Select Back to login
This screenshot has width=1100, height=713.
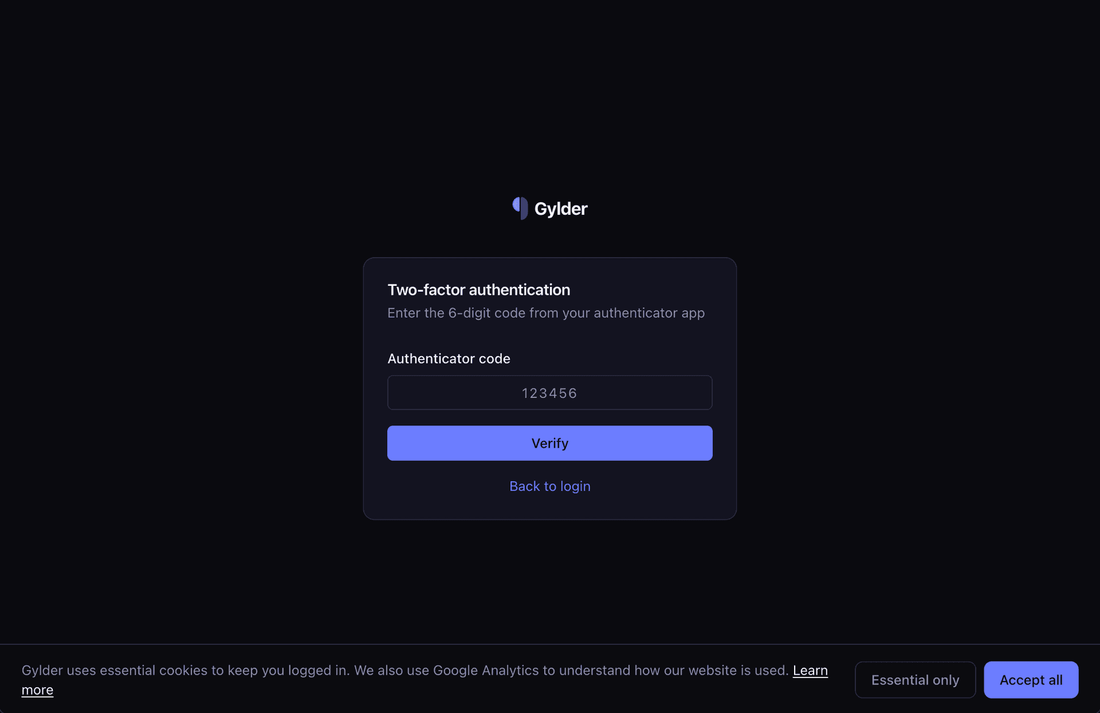pos(549,486)
